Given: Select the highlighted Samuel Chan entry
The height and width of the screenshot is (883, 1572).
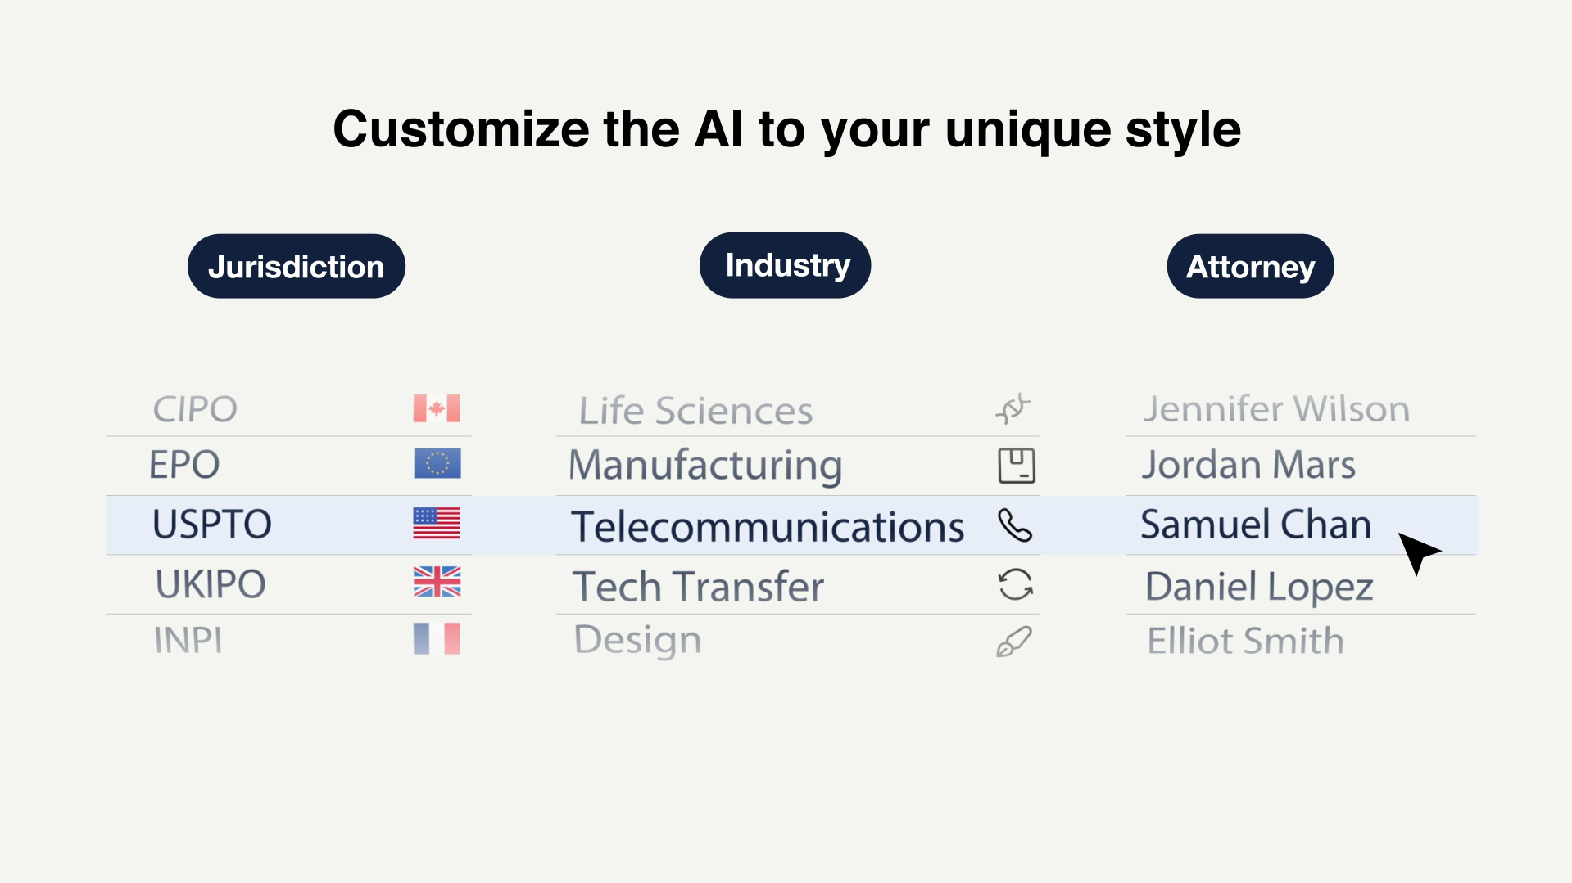Looking at the screenshot, I should click(1255, 525).
